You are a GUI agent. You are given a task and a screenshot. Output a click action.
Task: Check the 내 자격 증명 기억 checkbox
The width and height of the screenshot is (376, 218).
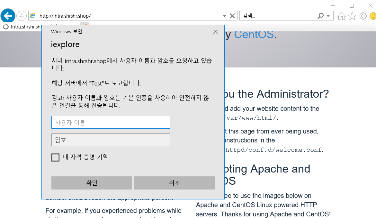55,157
